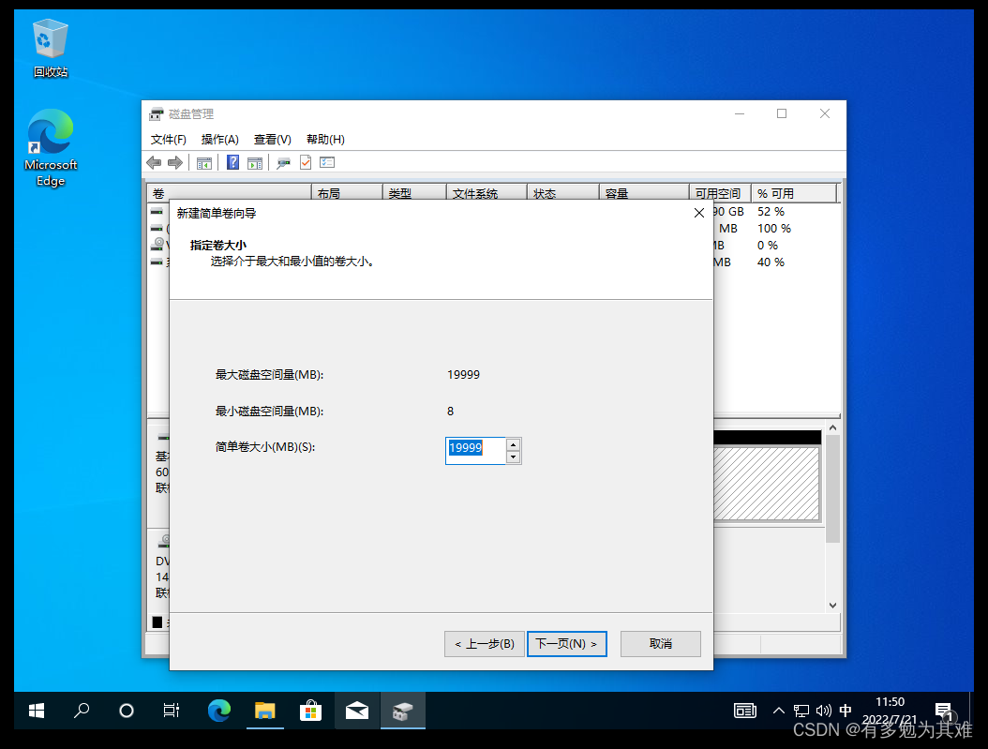Viewport: 988px width, 749px height.
Task: Click the 上一步(B) back button
Action: (x=485, y=644)
